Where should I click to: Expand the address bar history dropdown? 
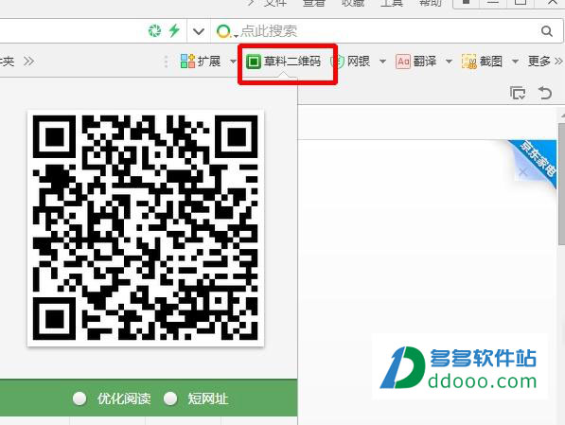click(x=199, y=32)
